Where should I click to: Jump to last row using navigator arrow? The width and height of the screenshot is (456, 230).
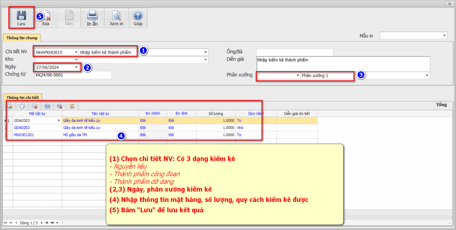point(52,223)
